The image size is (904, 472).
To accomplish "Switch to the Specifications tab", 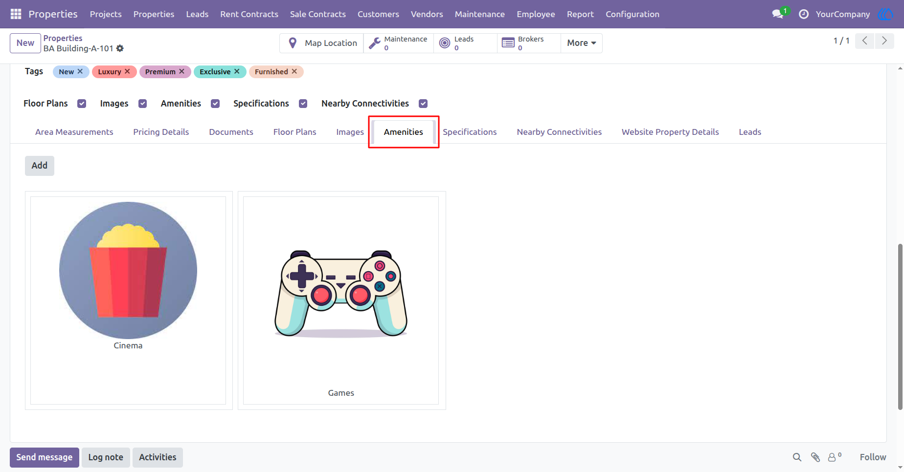I will click(470, 132).
